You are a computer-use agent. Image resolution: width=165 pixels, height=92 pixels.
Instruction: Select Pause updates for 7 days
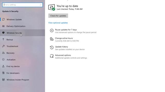click(x=66, y=30)
